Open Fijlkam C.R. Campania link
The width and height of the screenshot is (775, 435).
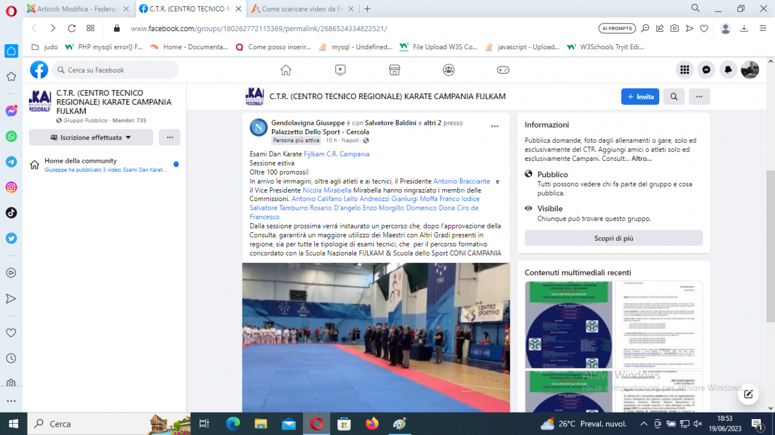337,154
